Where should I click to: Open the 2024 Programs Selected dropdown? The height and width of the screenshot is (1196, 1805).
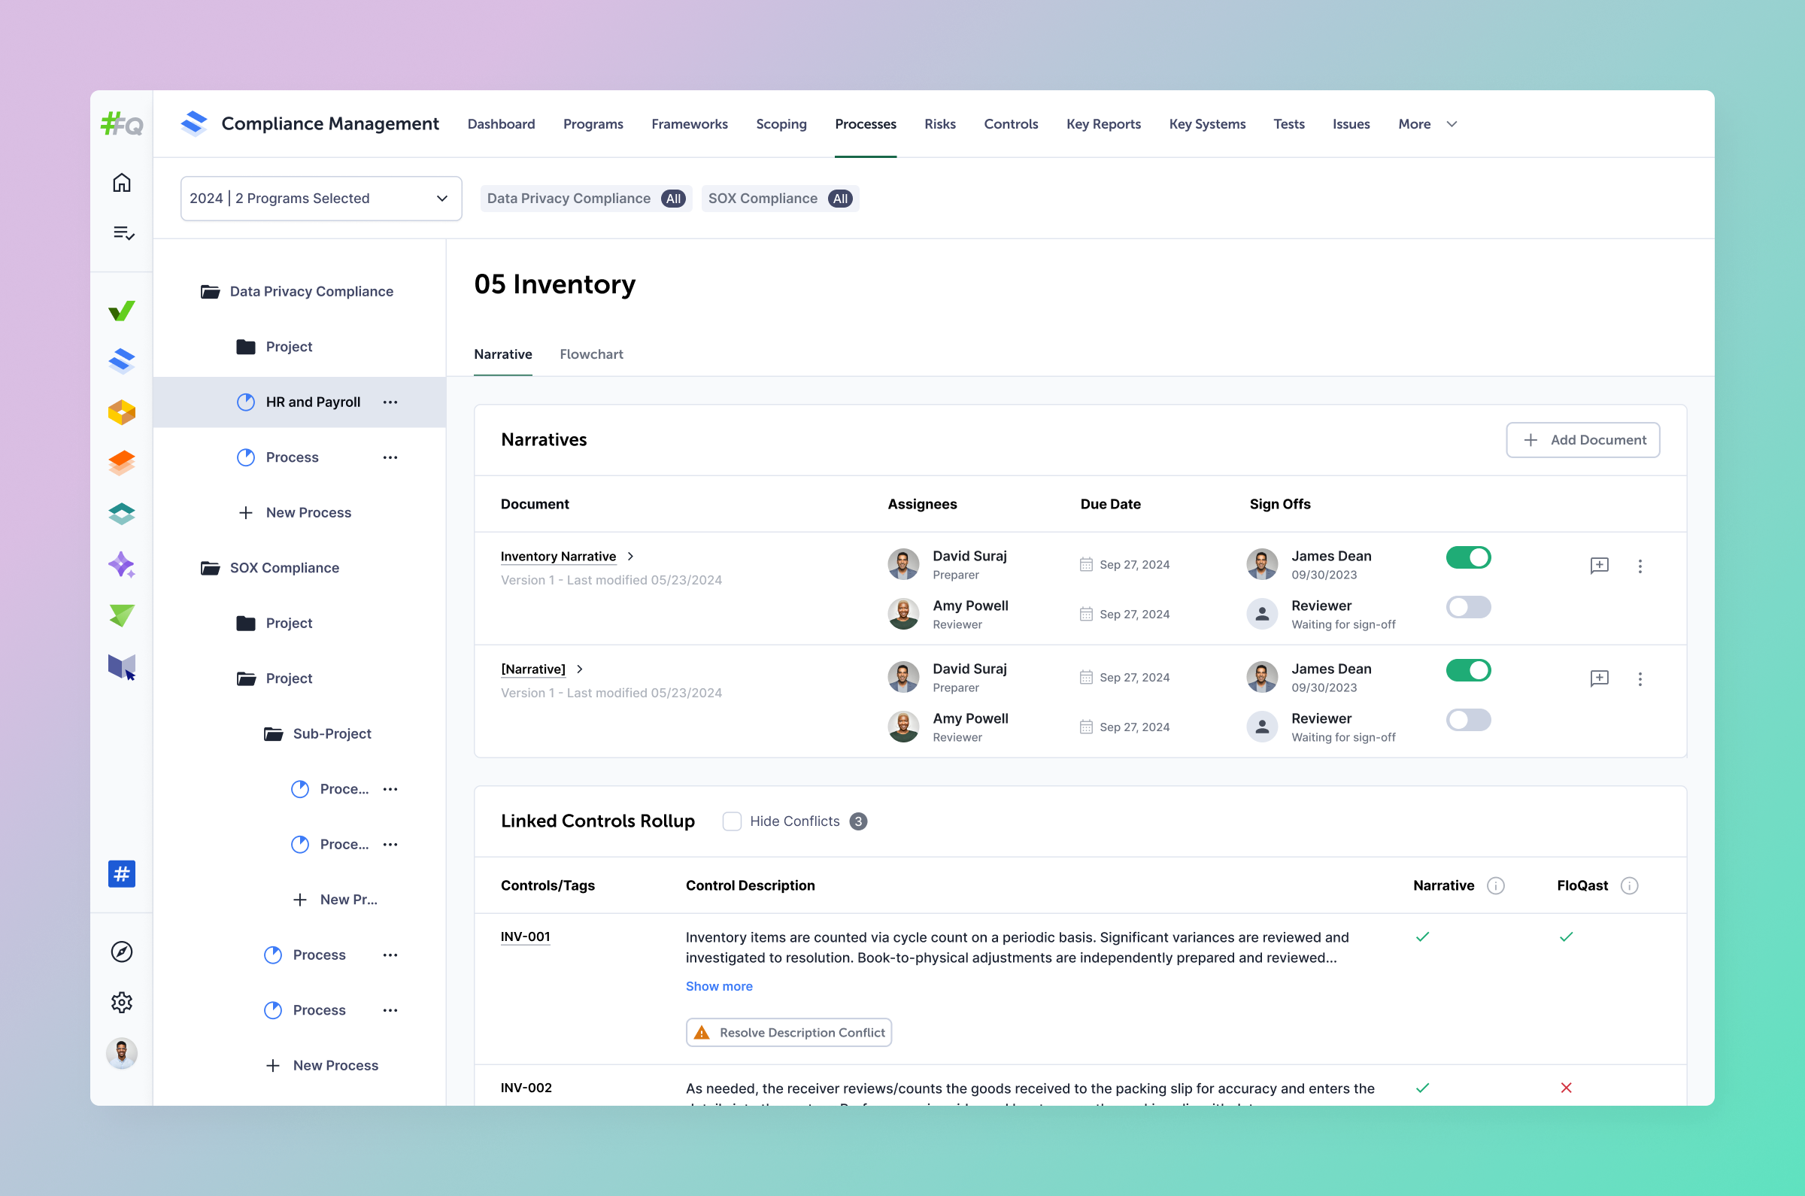(x=320, y=199)
